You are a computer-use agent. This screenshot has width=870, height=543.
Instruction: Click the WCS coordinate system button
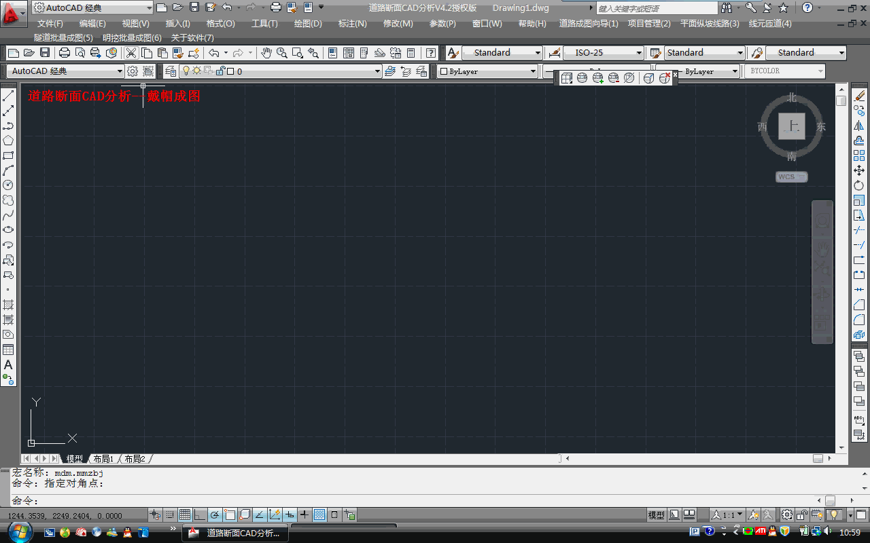coord(791,176)
